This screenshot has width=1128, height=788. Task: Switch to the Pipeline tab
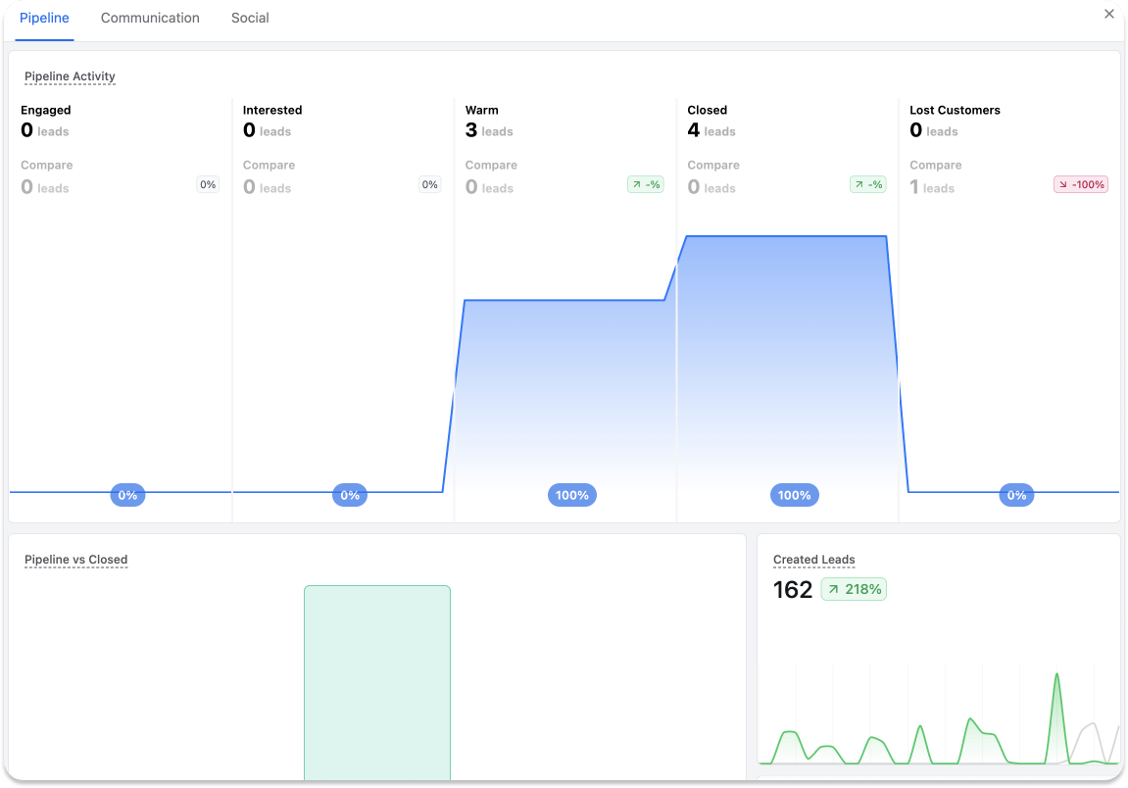click(44, 18)
